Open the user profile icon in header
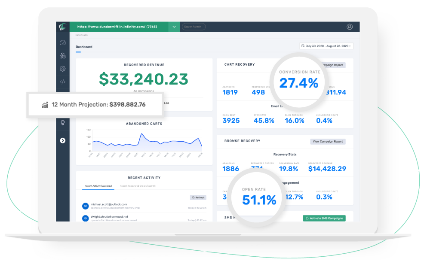The image size is (424, 264). pos(350,27)
